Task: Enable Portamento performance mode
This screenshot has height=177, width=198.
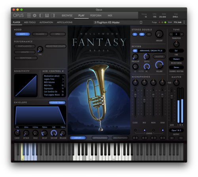Action: click(25, 46)
